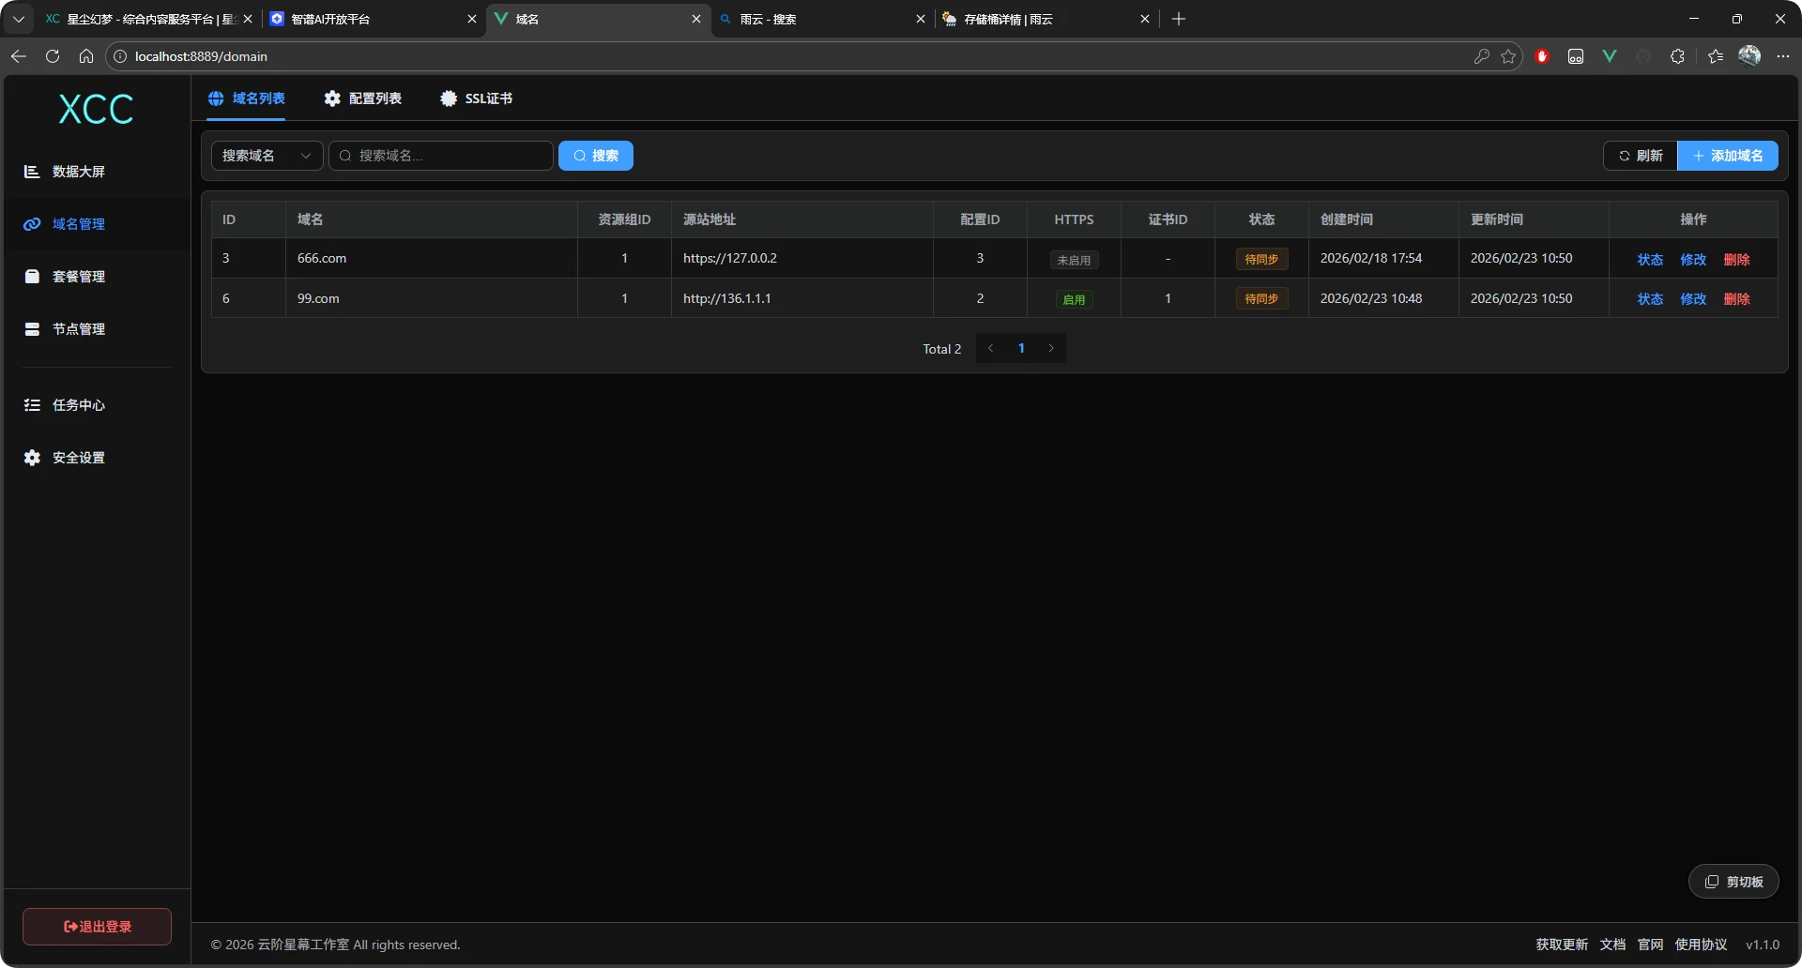Open 节点管理 server icon in sidebar
This screenshot has height=968, width=1802.
(x=32, y=329)
